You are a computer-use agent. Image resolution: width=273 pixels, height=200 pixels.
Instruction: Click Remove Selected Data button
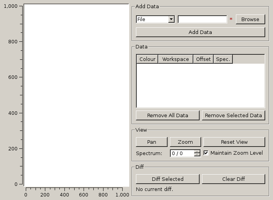point(233,115)
